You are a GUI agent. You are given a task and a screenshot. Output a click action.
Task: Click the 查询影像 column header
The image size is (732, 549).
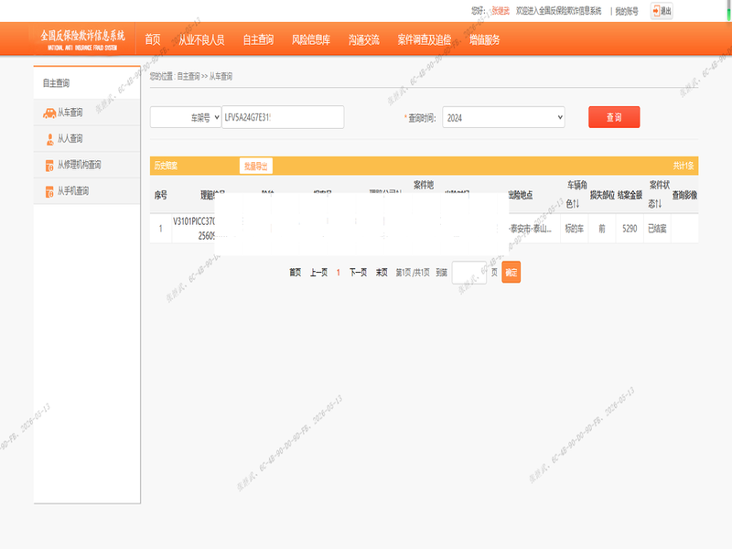pos(684,195)
